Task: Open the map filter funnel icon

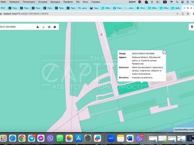Action: click(x=192, y=27)
